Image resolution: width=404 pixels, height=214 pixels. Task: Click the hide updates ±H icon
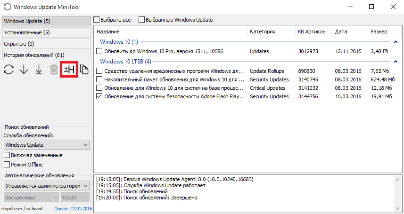coord(69,70)
